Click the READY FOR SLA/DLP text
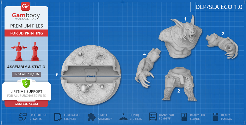246x125 pixels. coord(198,117)
